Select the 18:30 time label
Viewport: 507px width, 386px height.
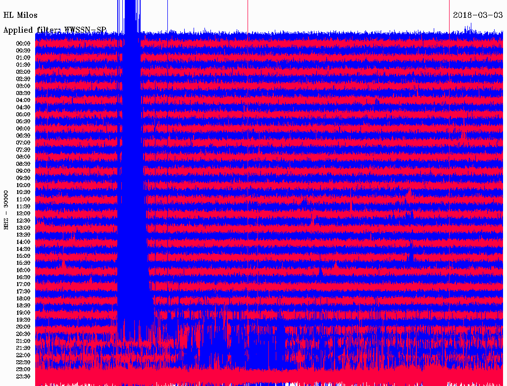pos(23,305)
